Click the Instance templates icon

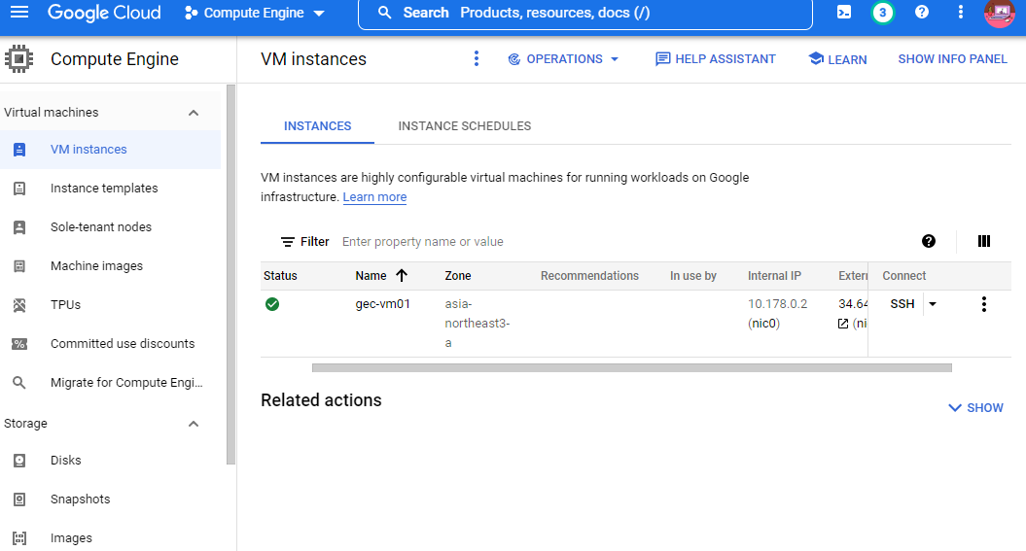coord(19,189)
